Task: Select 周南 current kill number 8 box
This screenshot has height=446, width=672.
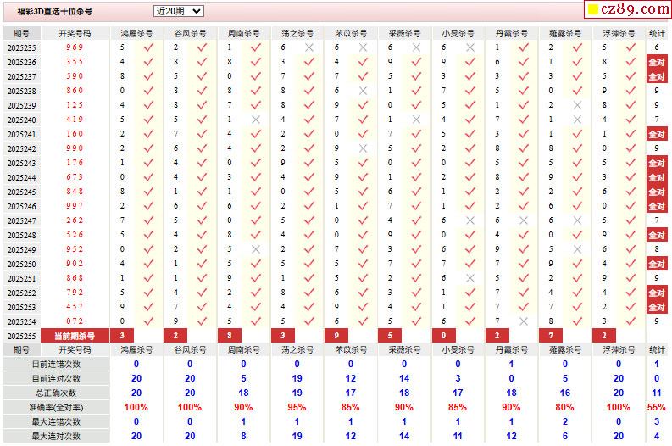Action: pos(230,336)
